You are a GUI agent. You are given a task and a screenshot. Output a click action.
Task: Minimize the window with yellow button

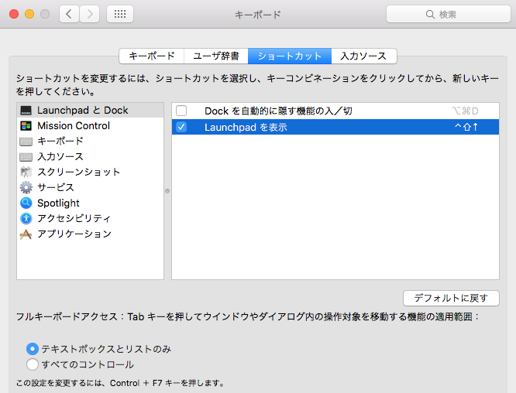pos(29,14)
